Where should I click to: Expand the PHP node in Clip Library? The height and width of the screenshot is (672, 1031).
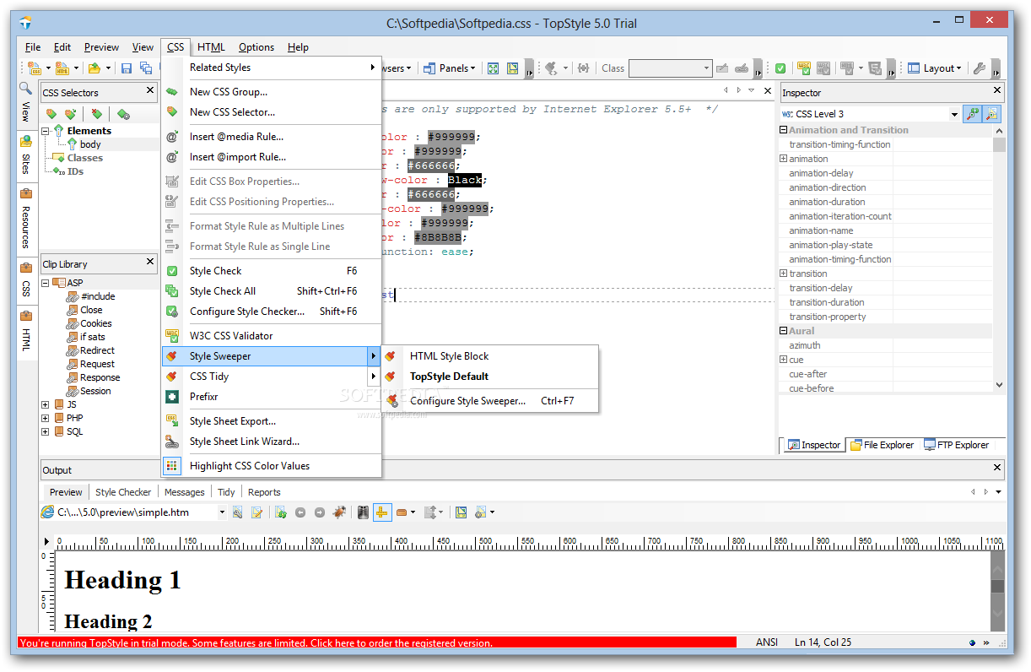tap(46, 418)
